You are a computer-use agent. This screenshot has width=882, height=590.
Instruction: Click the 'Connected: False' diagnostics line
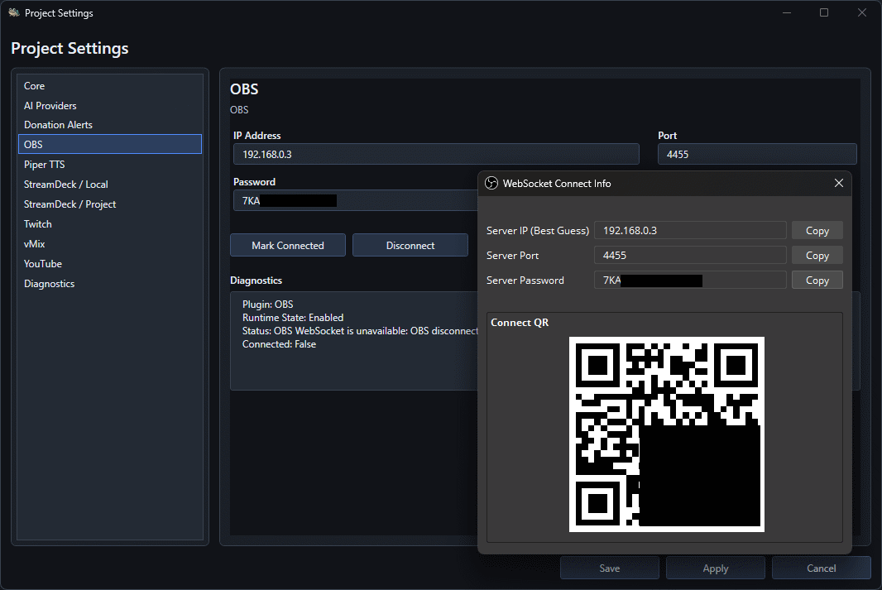coord(279,344)
